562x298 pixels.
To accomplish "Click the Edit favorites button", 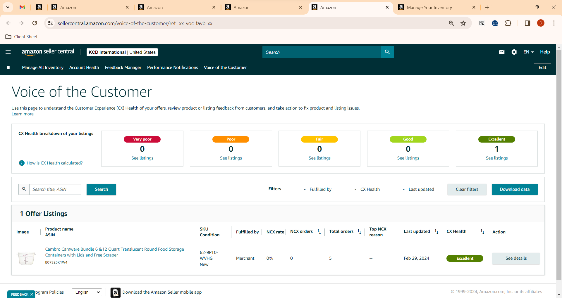I will [x=542, y=67].
